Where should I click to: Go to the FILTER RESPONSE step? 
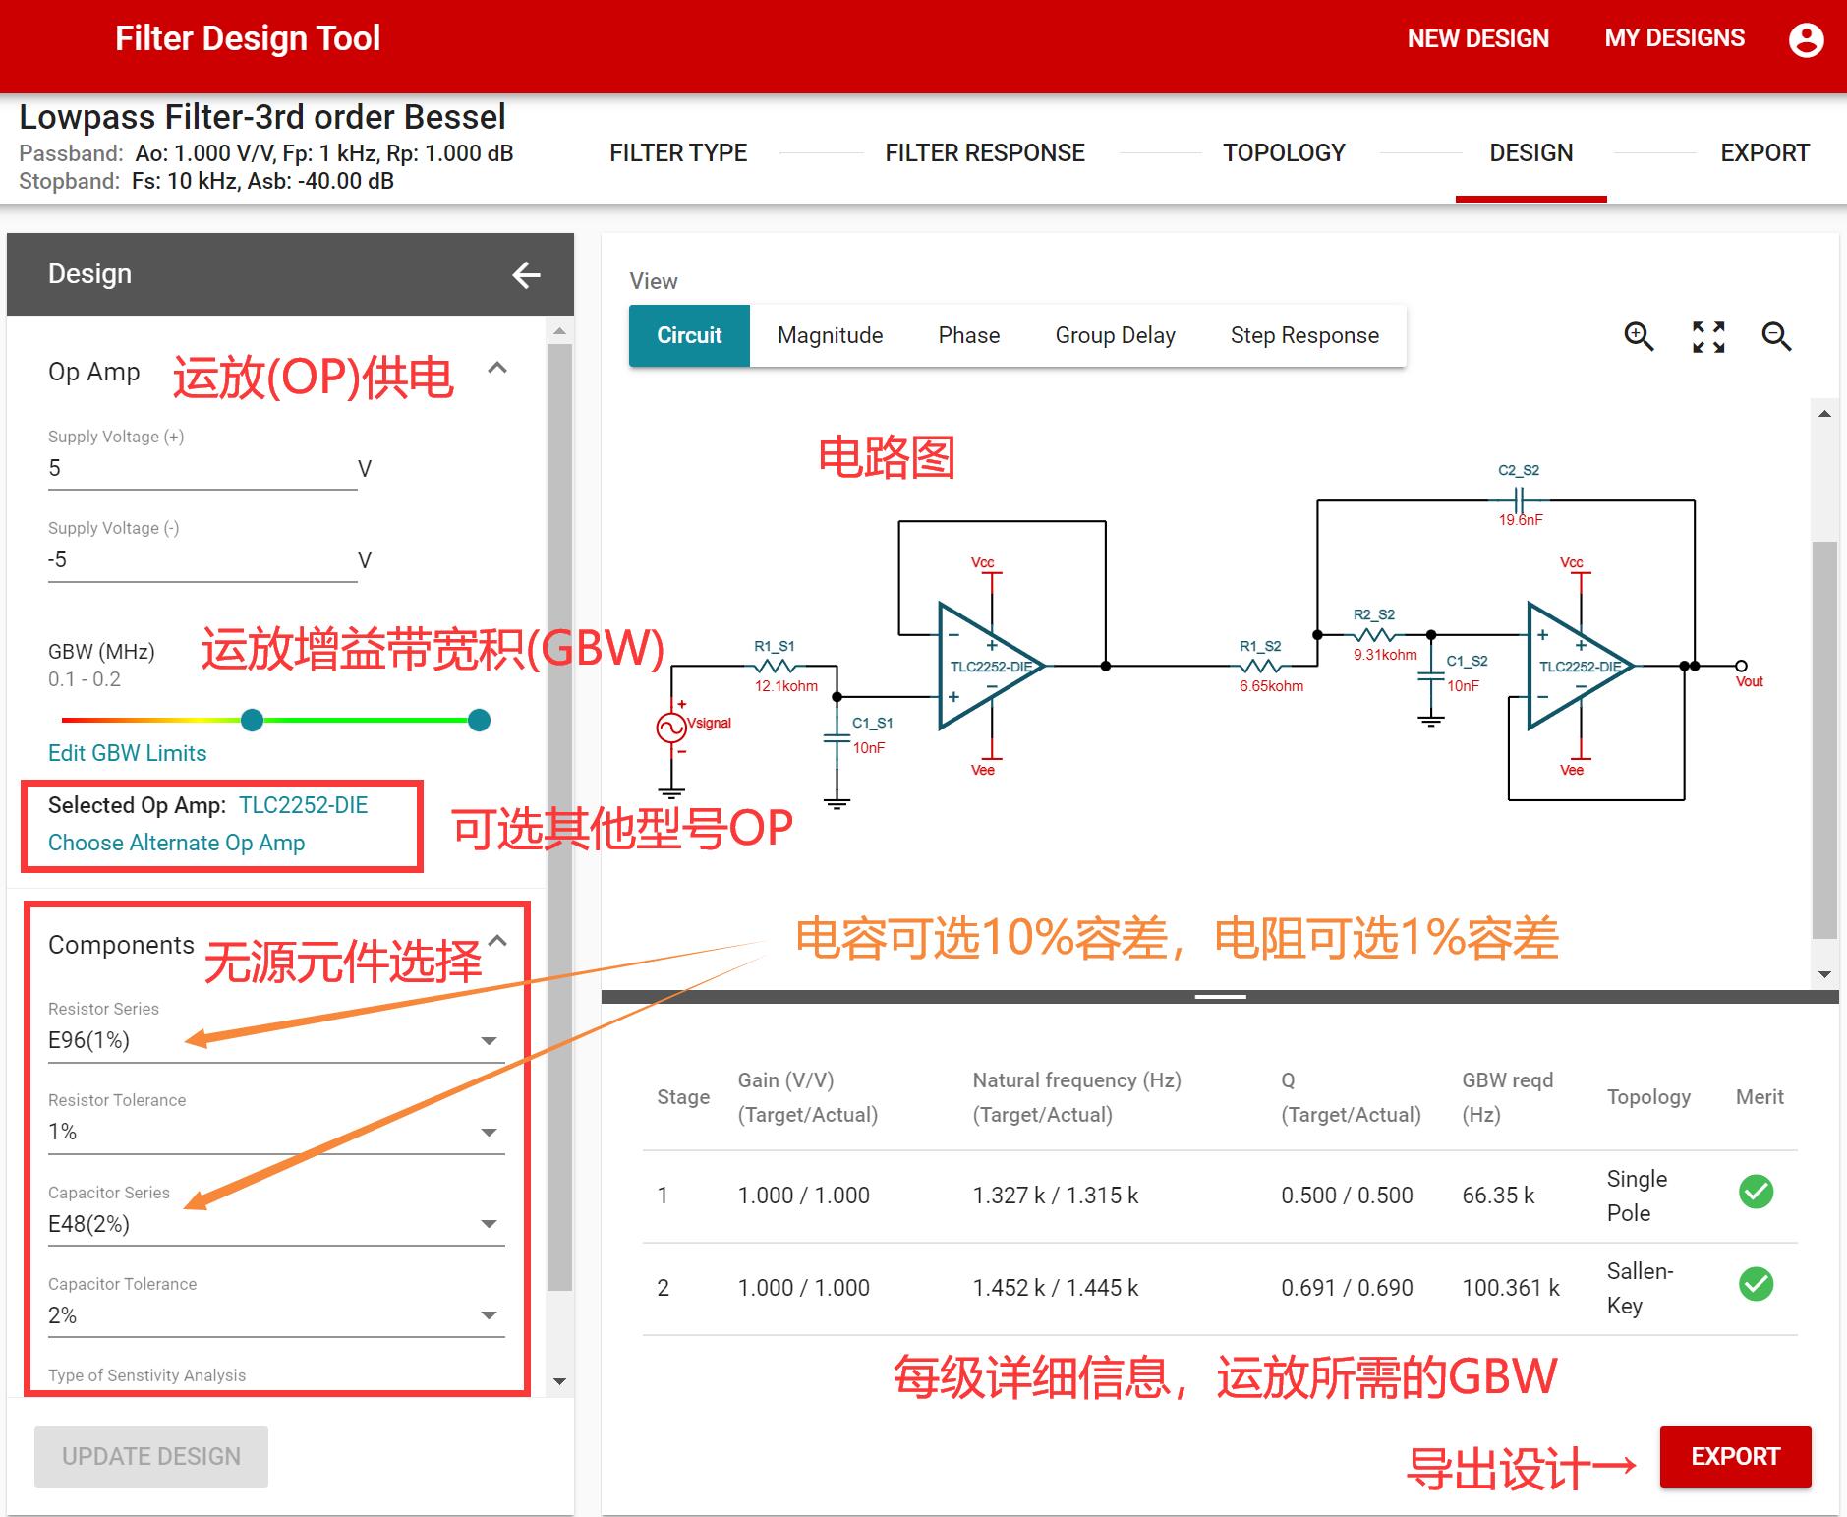984,153
